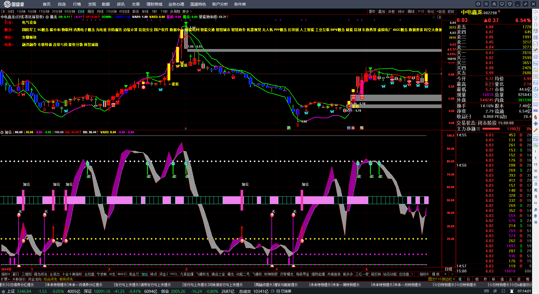Open the skin shirt icon in title bar
539x294 pixels.
tap(510, 4)
